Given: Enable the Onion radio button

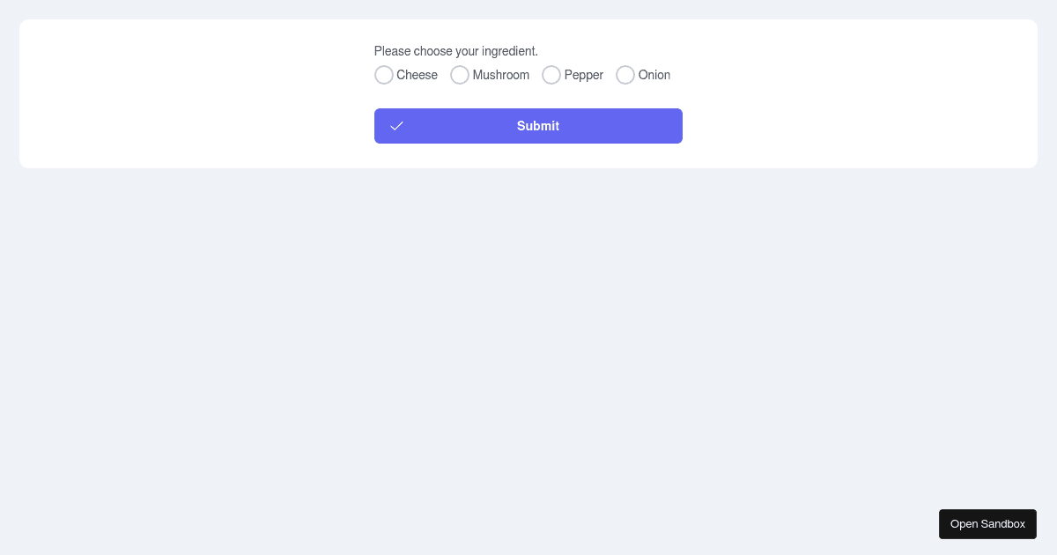Looking at the screenshot, I should [x=625, y=75].
